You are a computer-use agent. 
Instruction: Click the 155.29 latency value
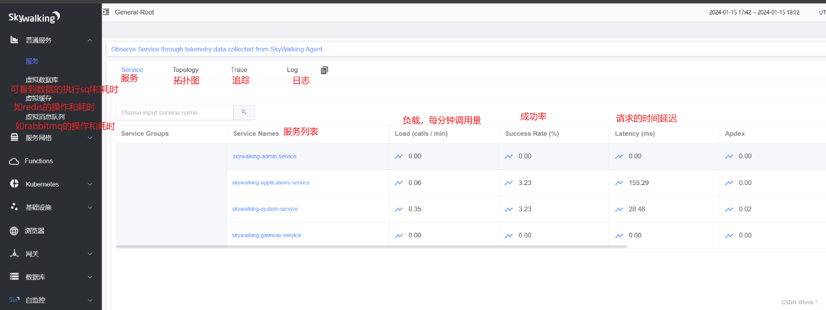639,183
